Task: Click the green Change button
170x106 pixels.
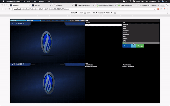Action: 140,46
